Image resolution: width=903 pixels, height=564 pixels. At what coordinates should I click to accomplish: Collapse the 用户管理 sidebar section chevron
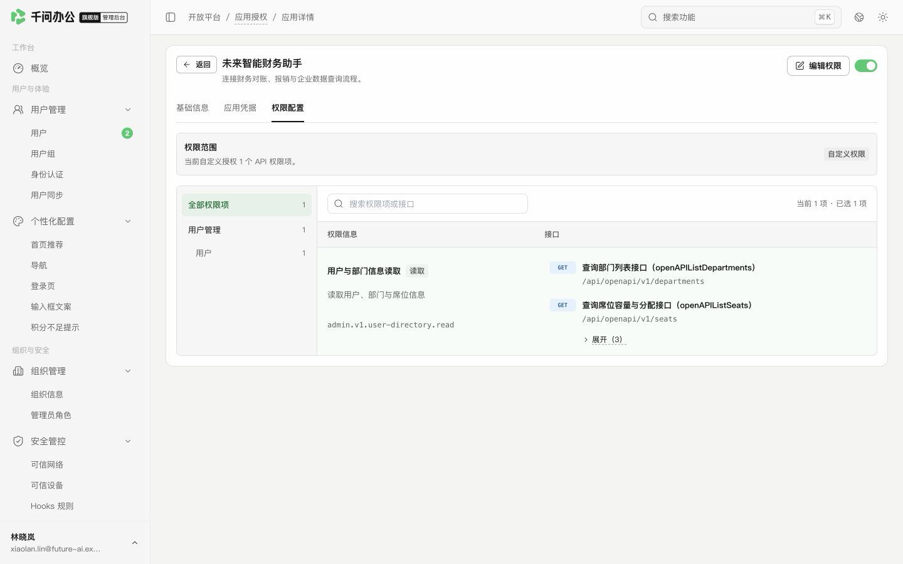[128, 110]
